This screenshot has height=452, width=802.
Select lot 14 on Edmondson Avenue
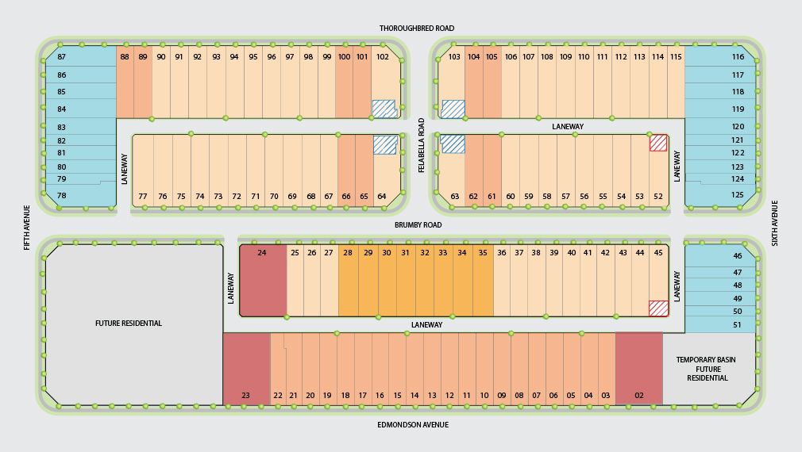coord(414,369)
